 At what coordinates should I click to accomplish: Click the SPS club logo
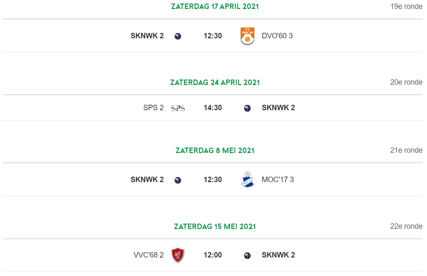point(178,108)
